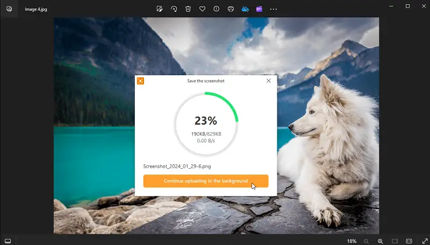
Task: Click the Screenshot_2024_01_29-6.png file name
Action: (177, 167)
